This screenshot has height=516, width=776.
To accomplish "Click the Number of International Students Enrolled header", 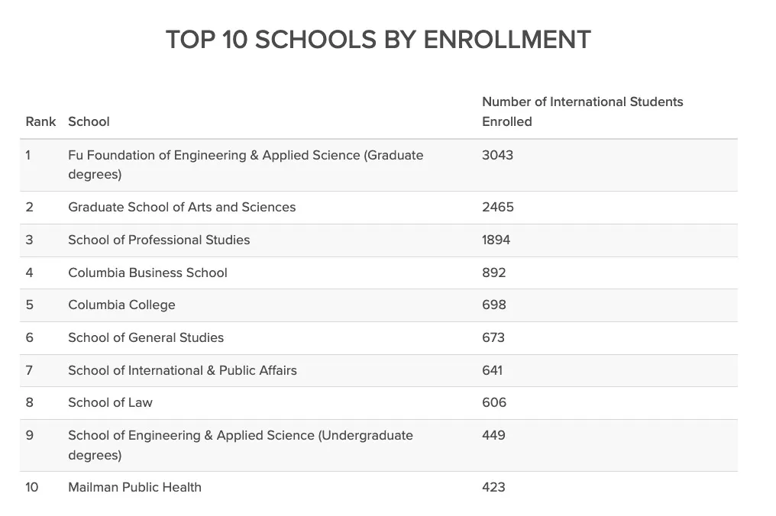I will click(582, 111).
